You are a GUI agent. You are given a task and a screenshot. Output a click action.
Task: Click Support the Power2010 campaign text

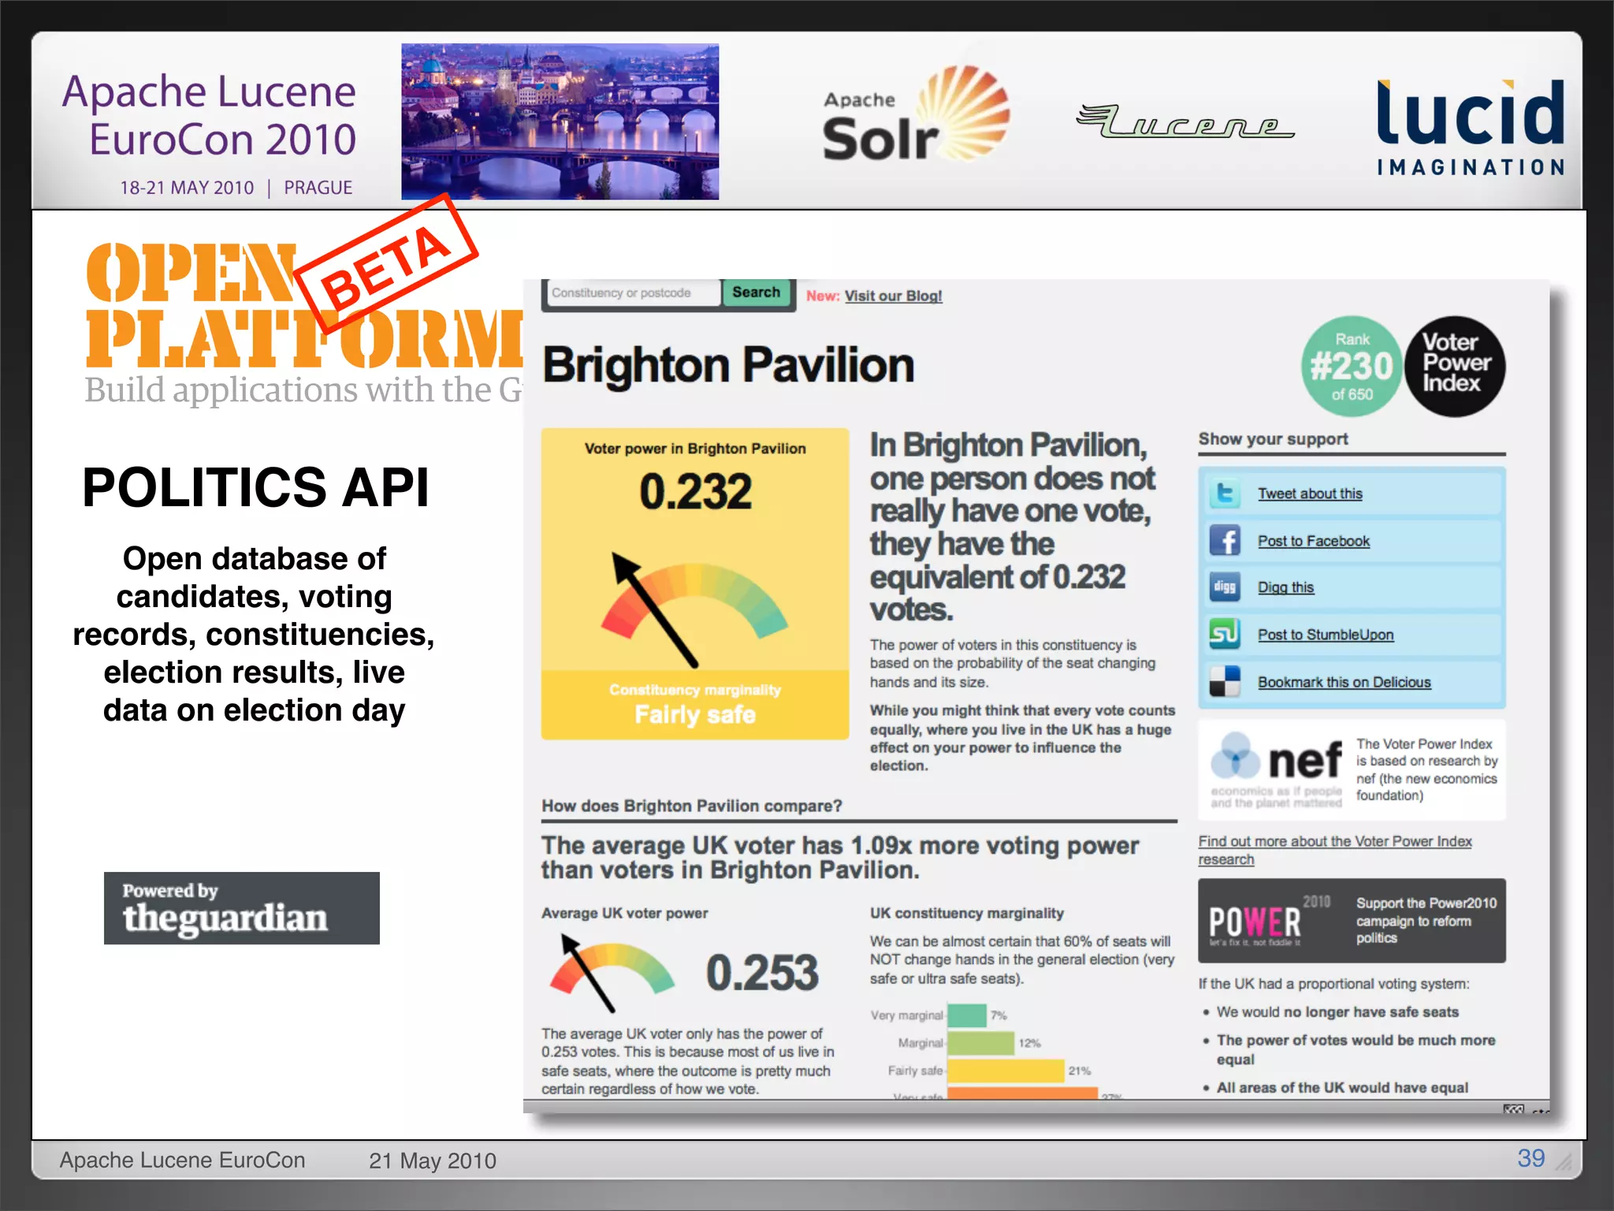(1426, 920)
